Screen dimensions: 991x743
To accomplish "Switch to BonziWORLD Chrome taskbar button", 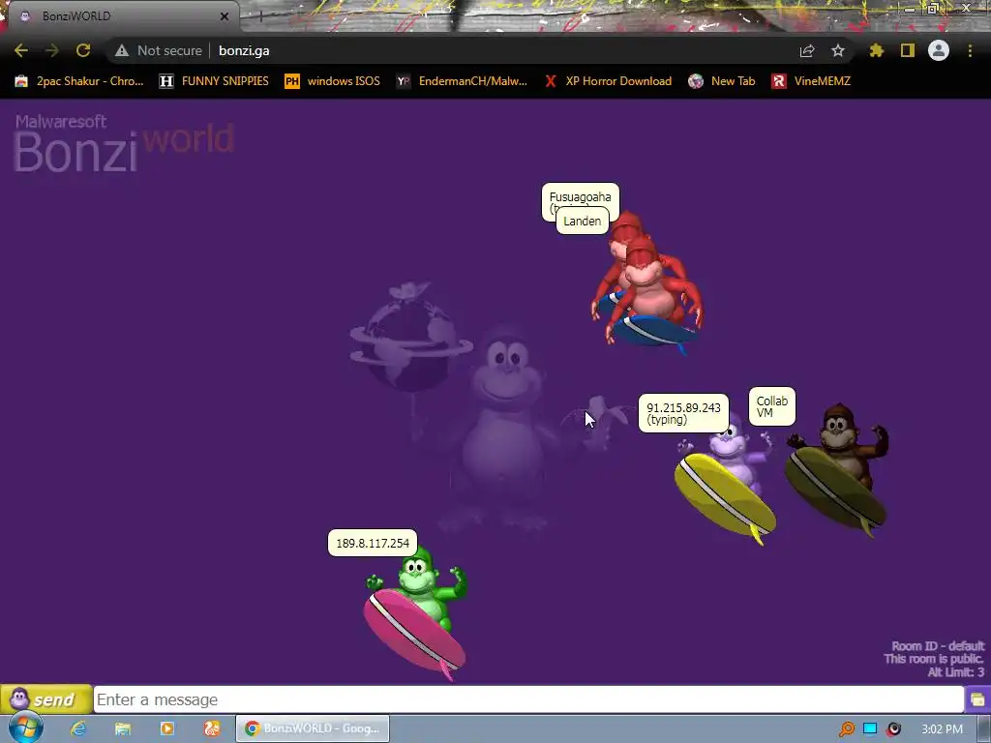I will click(x=313, y=728).
